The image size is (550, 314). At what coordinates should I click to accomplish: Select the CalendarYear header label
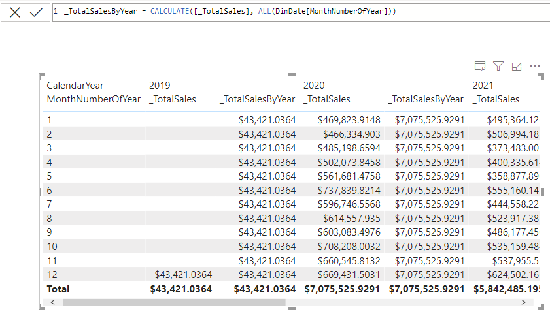coord(75,86)
